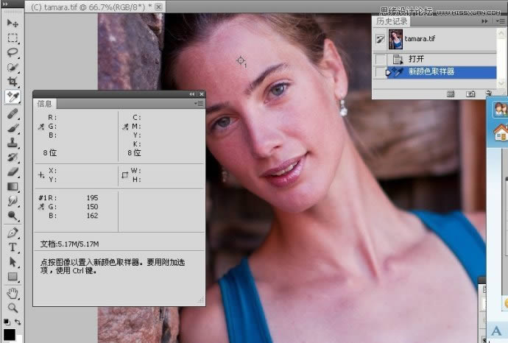
Task: Click the tamara.tif document tab
Action: [88, 6]
